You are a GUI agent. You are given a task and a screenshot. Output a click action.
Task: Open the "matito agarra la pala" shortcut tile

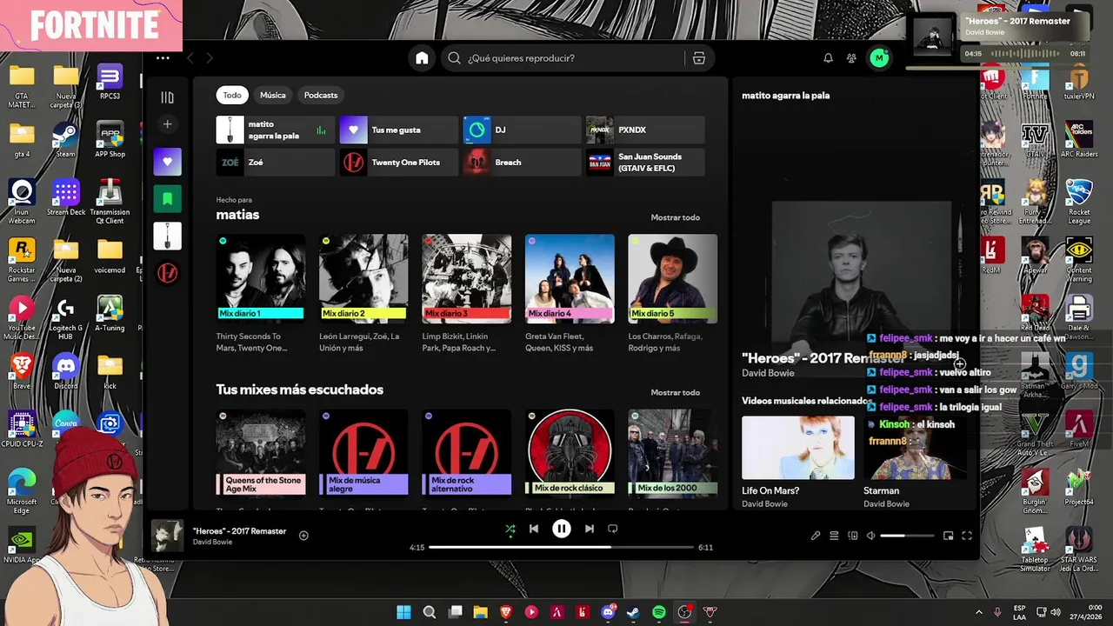pyautogui.click(x=276, y=130)
